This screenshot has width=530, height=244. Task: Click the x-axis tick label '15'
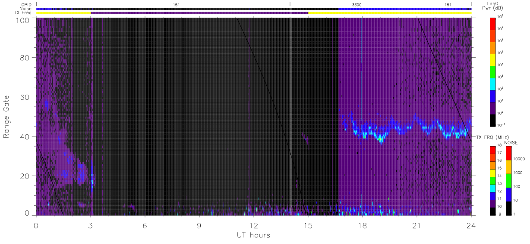308,225
